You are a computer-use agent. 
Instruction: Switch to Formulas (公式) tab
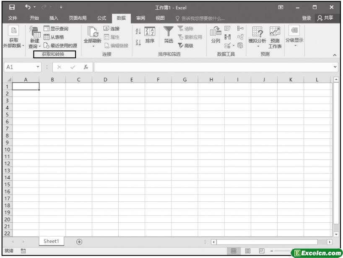101,18
